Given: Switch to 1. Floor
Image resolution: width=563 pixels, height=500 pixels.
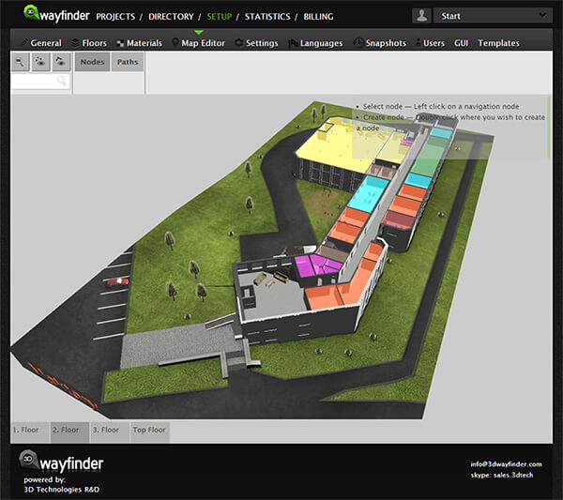Looking at the screenshot, I should 30,432.
